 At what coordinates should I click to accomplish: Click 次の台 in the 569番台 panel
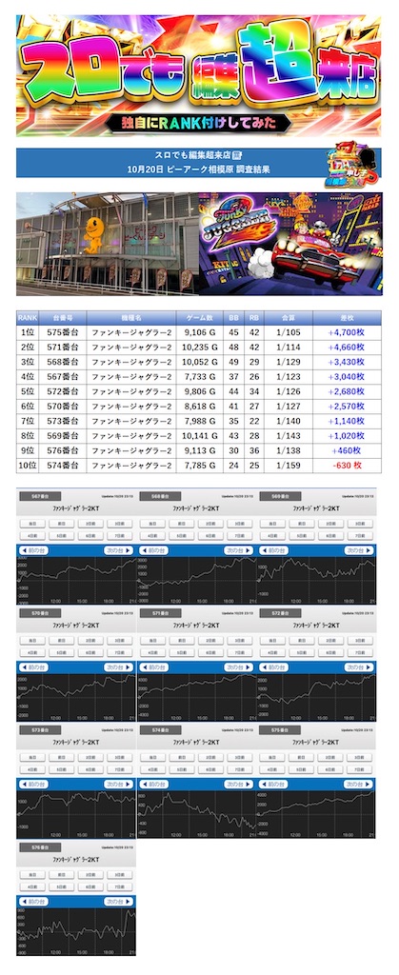pos(358,550)
